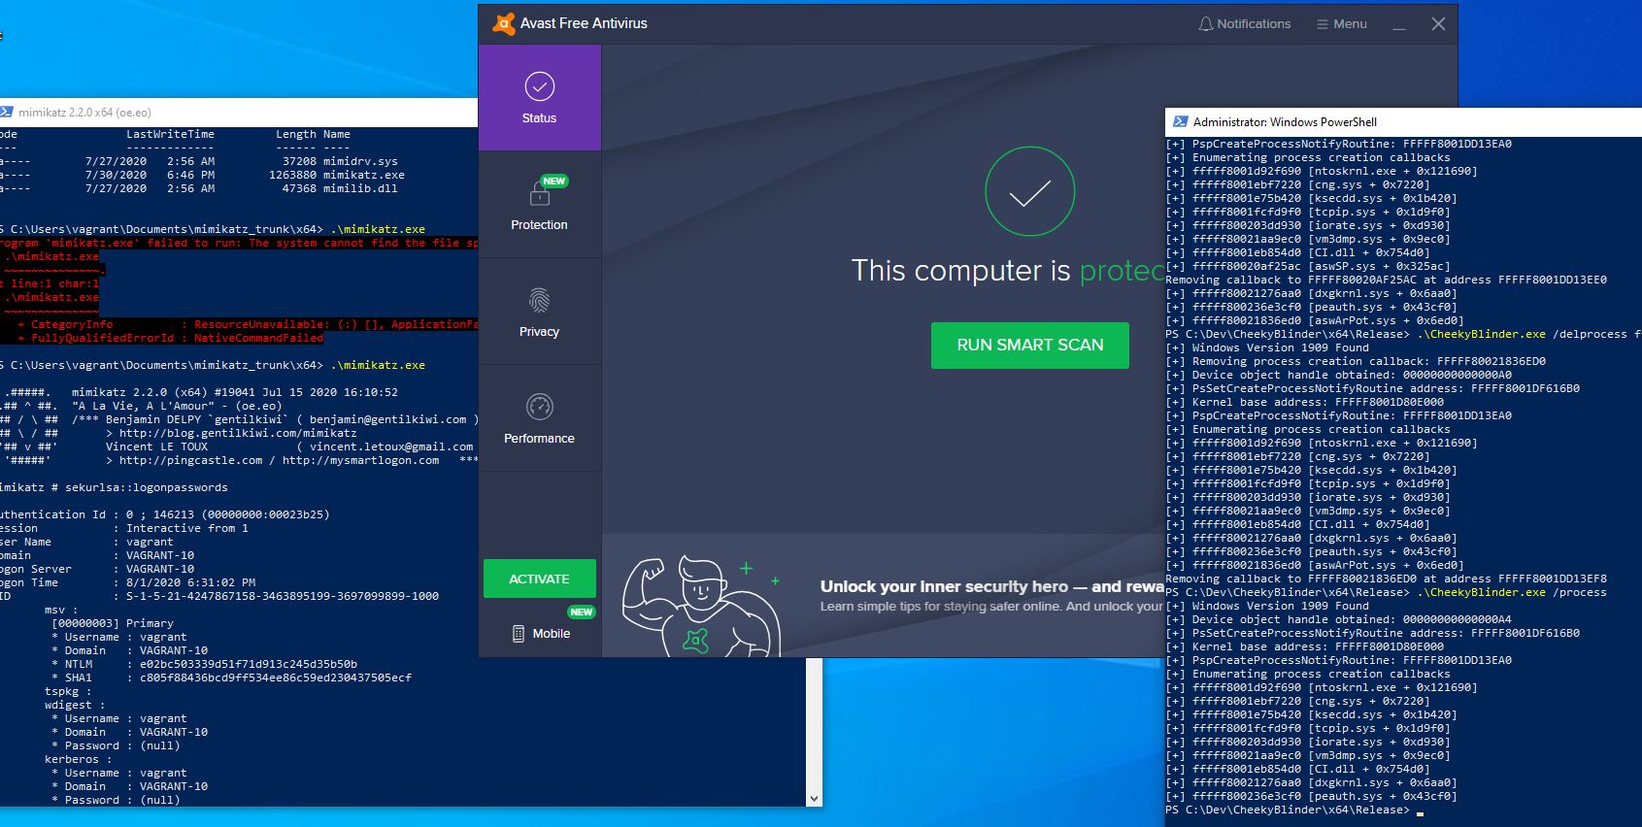This screenshot has width=1642, height=827.
Task: Click 'Removing callback to FFFFF80020AF25AC' line
Action: click(x=1386, y=280)
